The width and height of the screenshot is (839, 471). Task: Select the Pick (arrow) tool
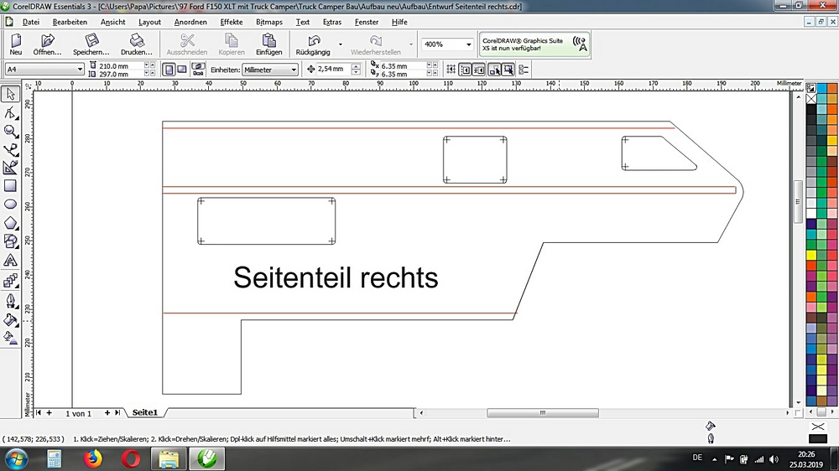pyautogui.click(x=10, y=94)
